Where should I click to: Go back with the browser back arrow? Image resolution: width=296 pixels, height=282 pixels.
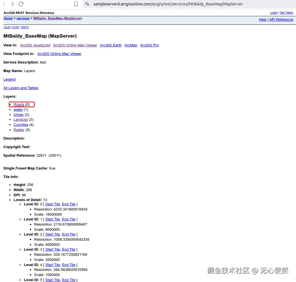tap(4, 4)
